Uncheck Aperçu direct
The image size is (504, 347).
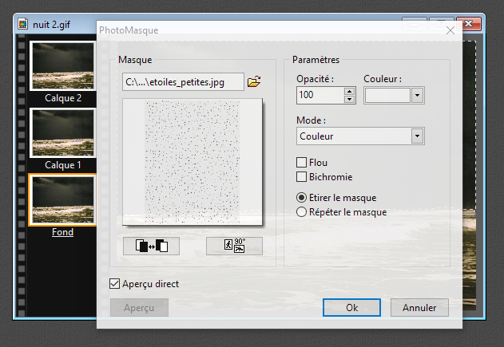point(114,283)
